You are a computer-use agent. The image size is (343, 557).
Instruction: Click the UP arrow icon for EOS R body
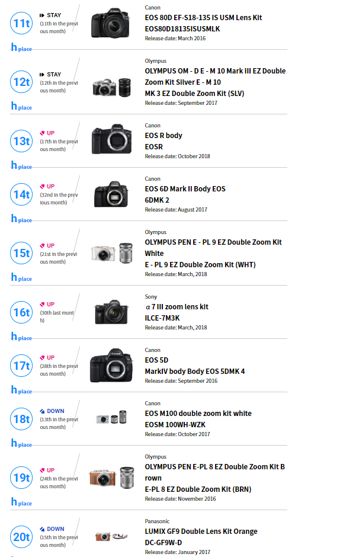click(42, 133)
